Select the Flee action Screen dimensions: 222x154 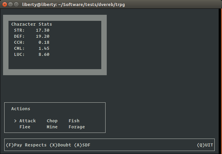(25, 127)
